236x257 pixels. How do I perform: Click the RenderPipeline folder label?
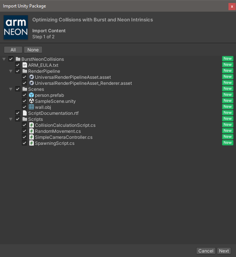44,71
